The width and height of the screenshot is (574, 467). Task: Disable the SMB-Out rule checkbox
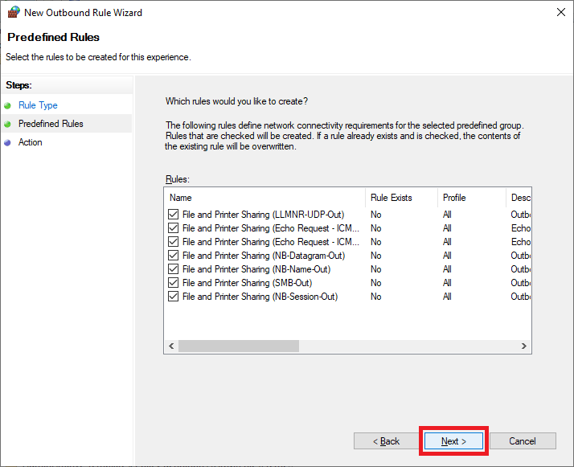coord(174,283)
